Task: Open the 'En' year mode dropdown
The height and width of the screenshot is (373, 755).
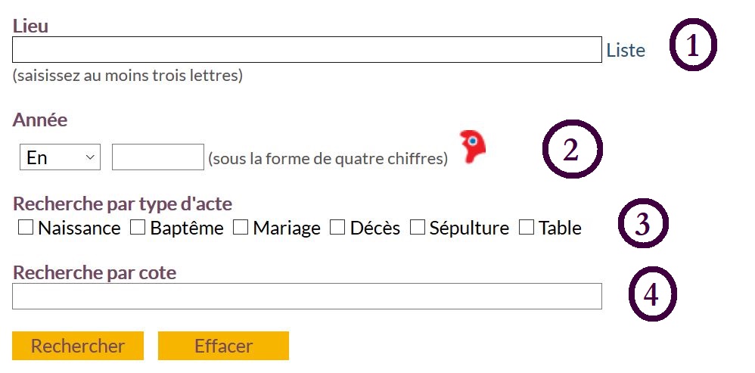Action: point(60,157)
